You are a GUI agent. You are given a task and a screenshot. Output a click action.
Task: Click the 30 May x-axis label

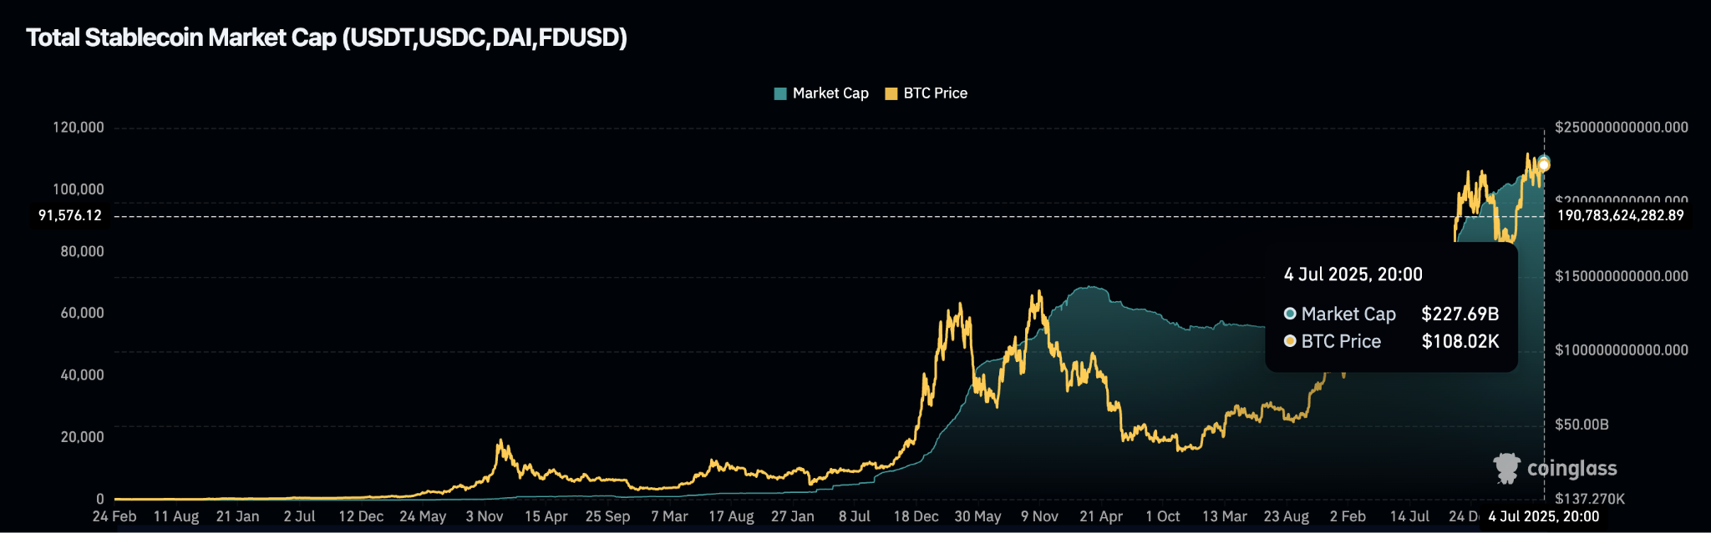[978, 516]
